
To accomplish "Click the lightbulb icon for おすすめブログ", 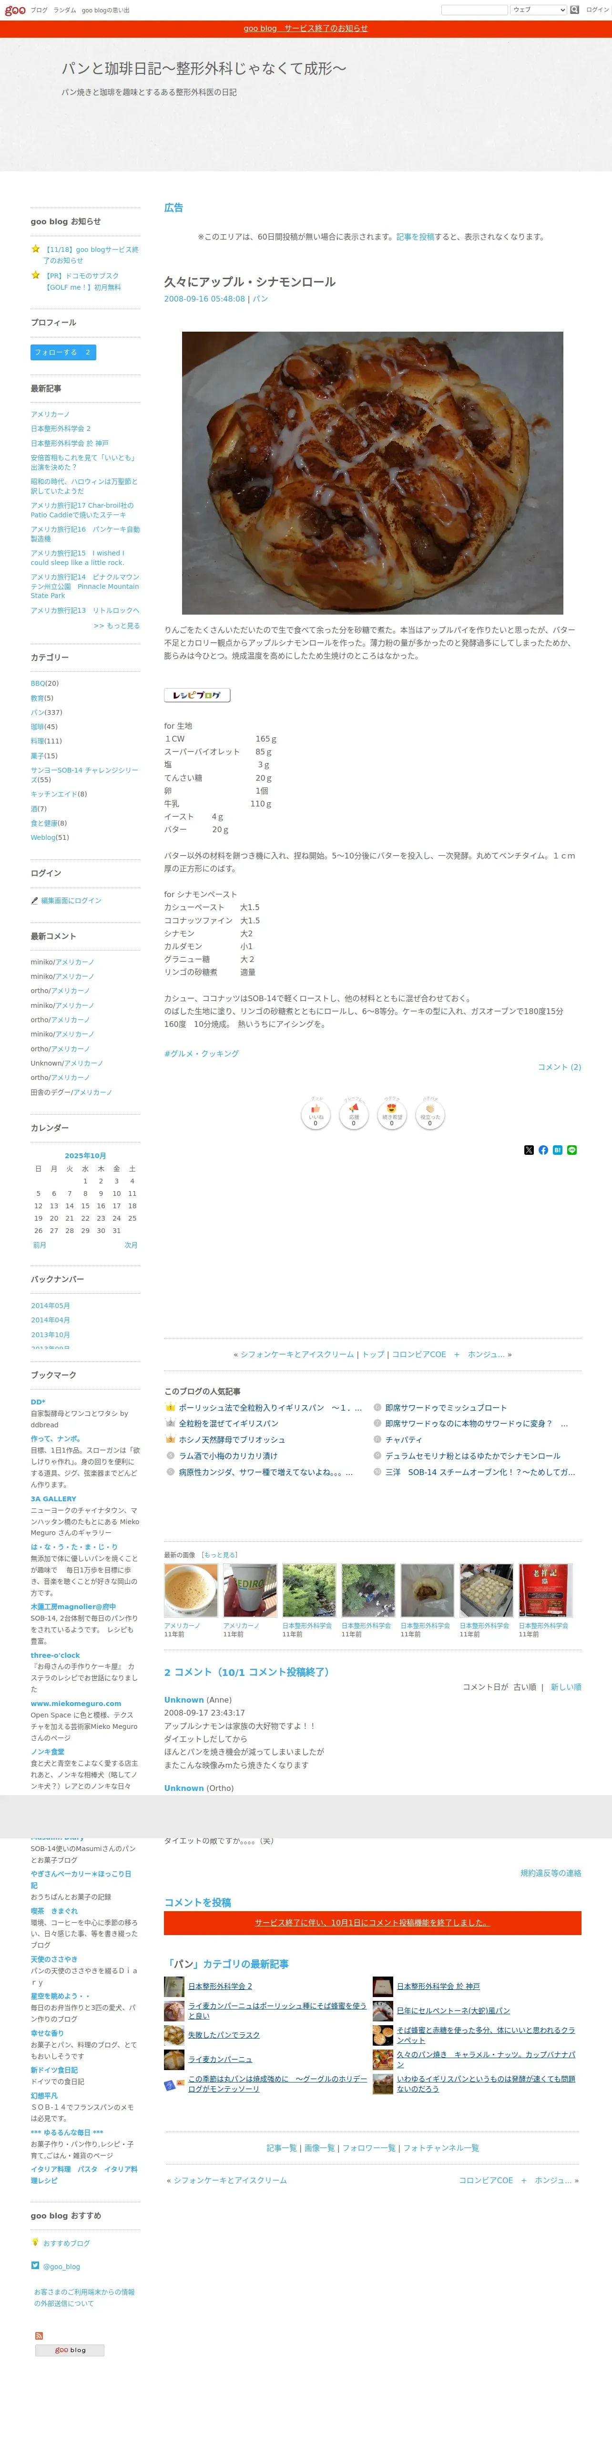I will coord(35,2242).
